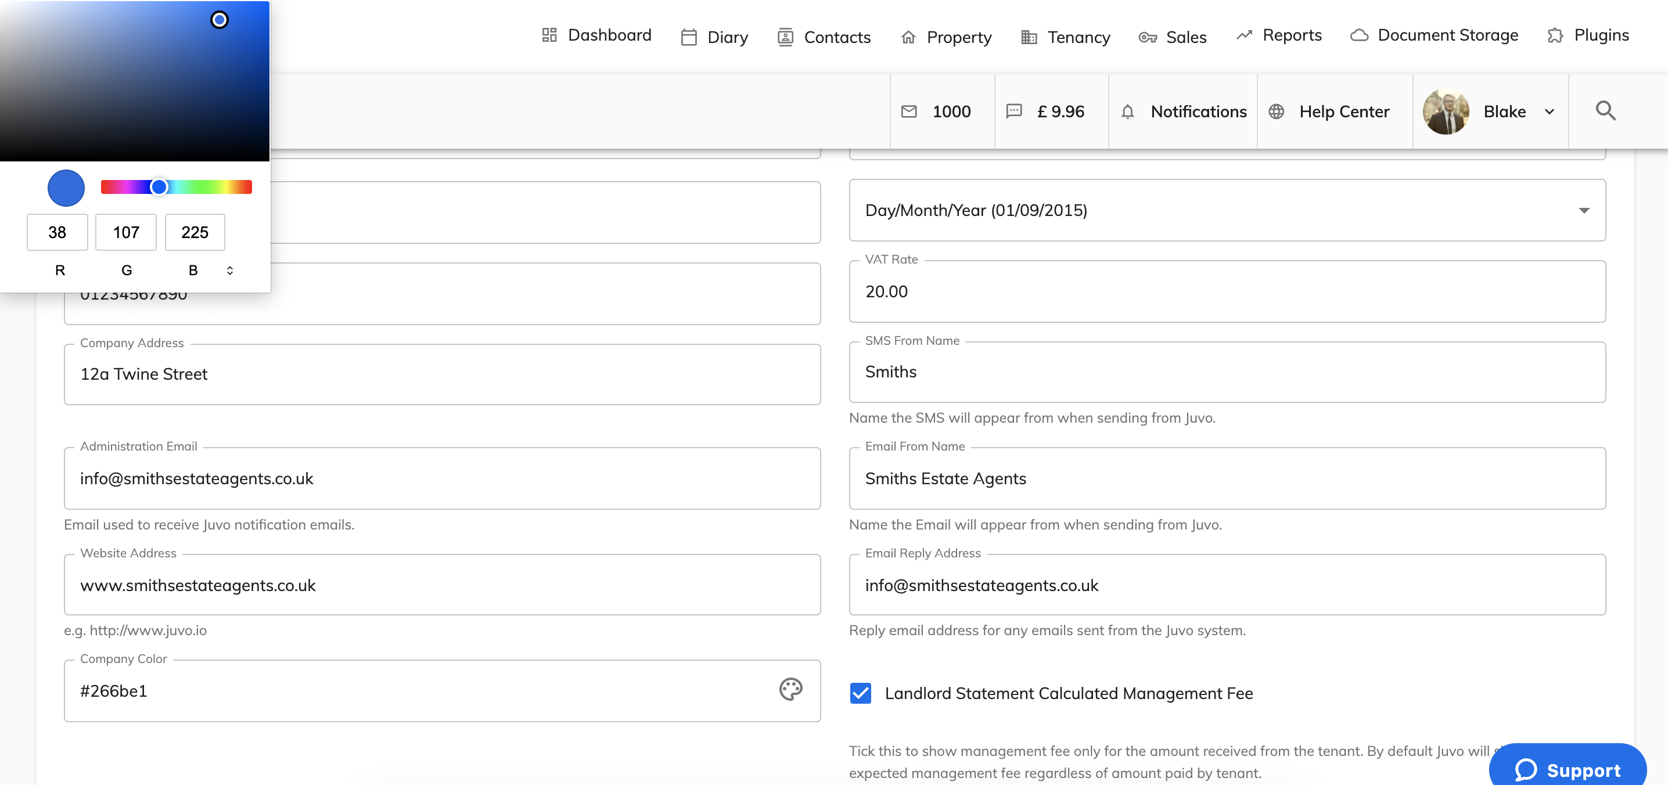The width and height of the screenshot is (1668, 785).
Task: Select the Sales menu
Action: tap(1173, 38)
